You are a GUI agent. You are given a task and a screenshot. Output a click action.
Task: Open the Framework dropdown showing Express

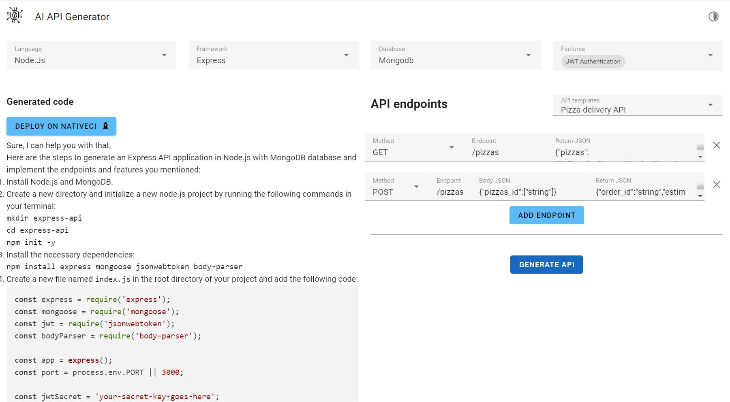(273, 55)
